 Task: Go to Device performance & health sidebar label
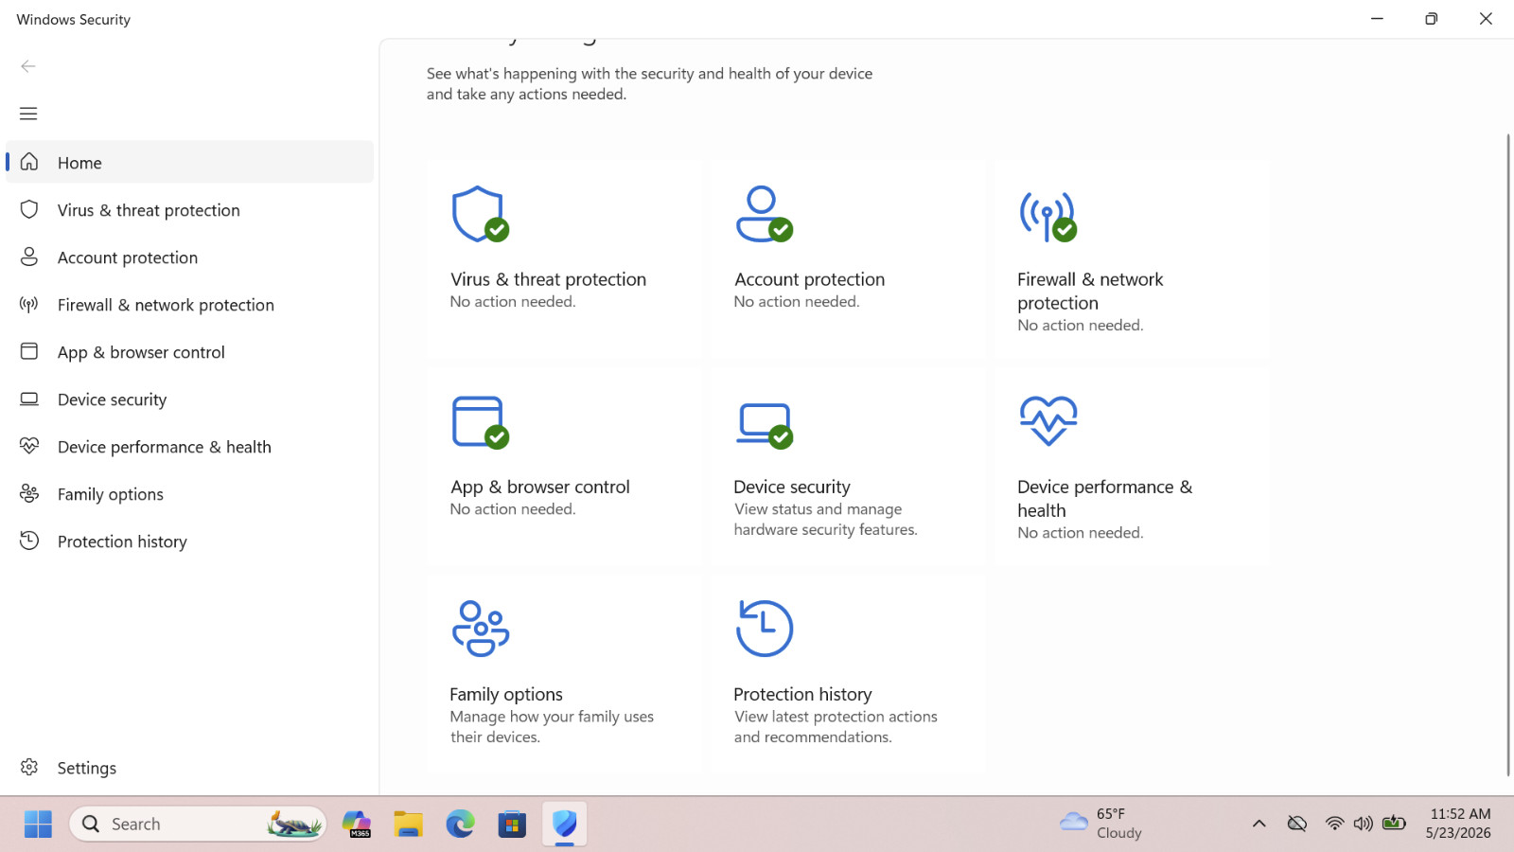(165, 447)
